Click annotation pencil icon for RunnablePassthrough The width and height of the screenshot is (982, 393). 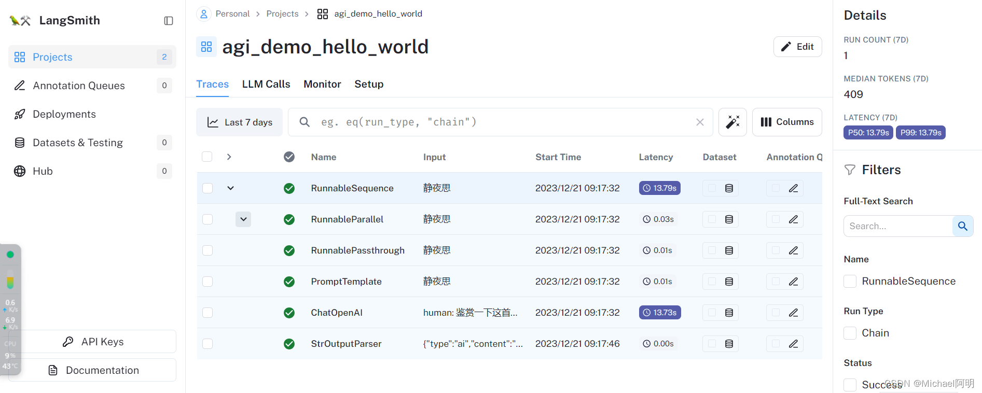click(x=793, y=250)
